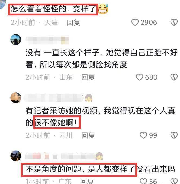This screenshot has width=180, height=184.
Task: Reply to the Guangdong comment
Action: pos(87,181)
